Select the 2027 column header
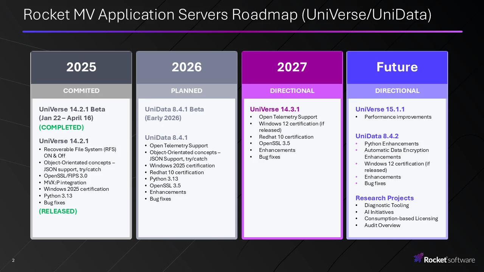This screenshot has width=484, height=272. coord(292,67)
